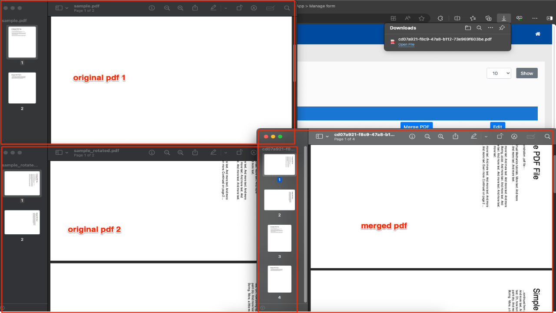Open the Share menu in merged PDF window
The image size is (556, 313).
tap(455, 137)
